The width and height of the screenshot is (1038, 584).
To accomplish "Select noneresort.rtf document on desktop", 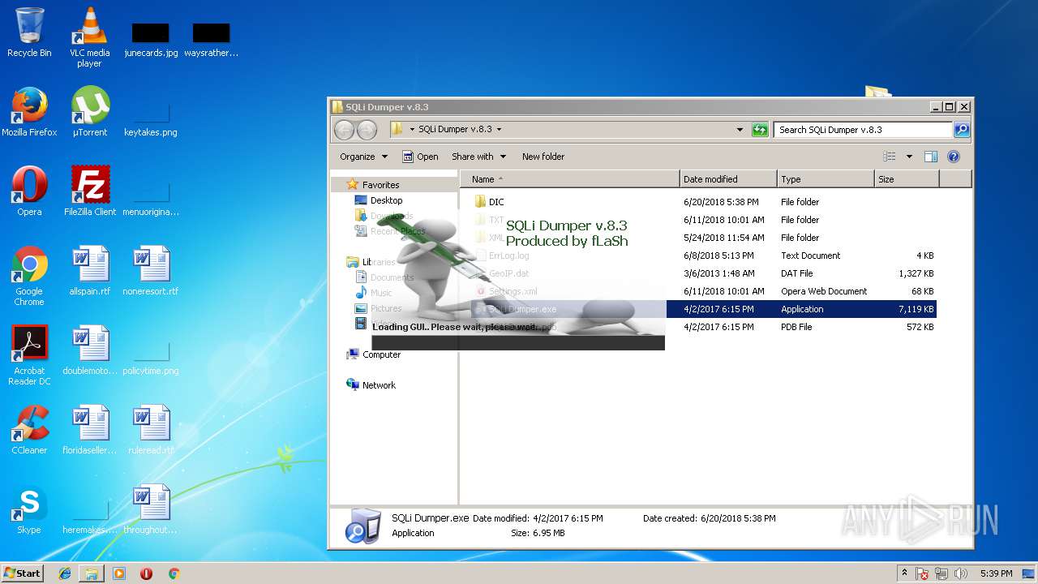I will pos(150,271).
